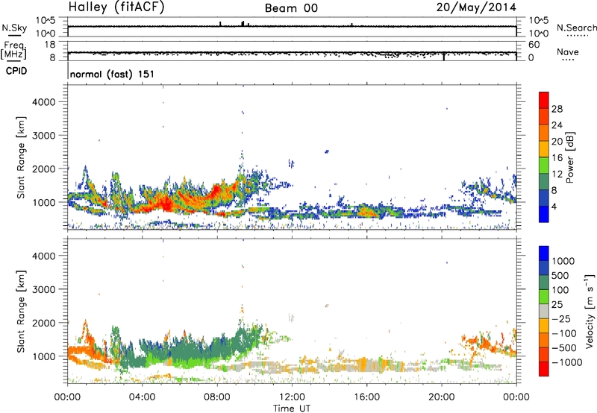Select the "20:00" time tick label
Image resolution: width=597 pixels, height=413 pixels.
click(442, 397)
